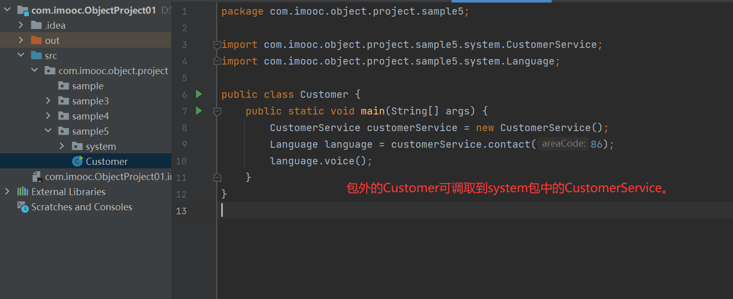Expand the system package chevron
The width and height of the screenshot is (733, 299).
coord(62,146)
